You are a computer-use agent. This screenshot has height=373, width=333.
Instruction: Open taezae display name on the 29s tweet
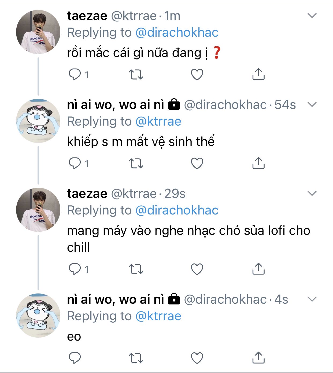[87, 194]
